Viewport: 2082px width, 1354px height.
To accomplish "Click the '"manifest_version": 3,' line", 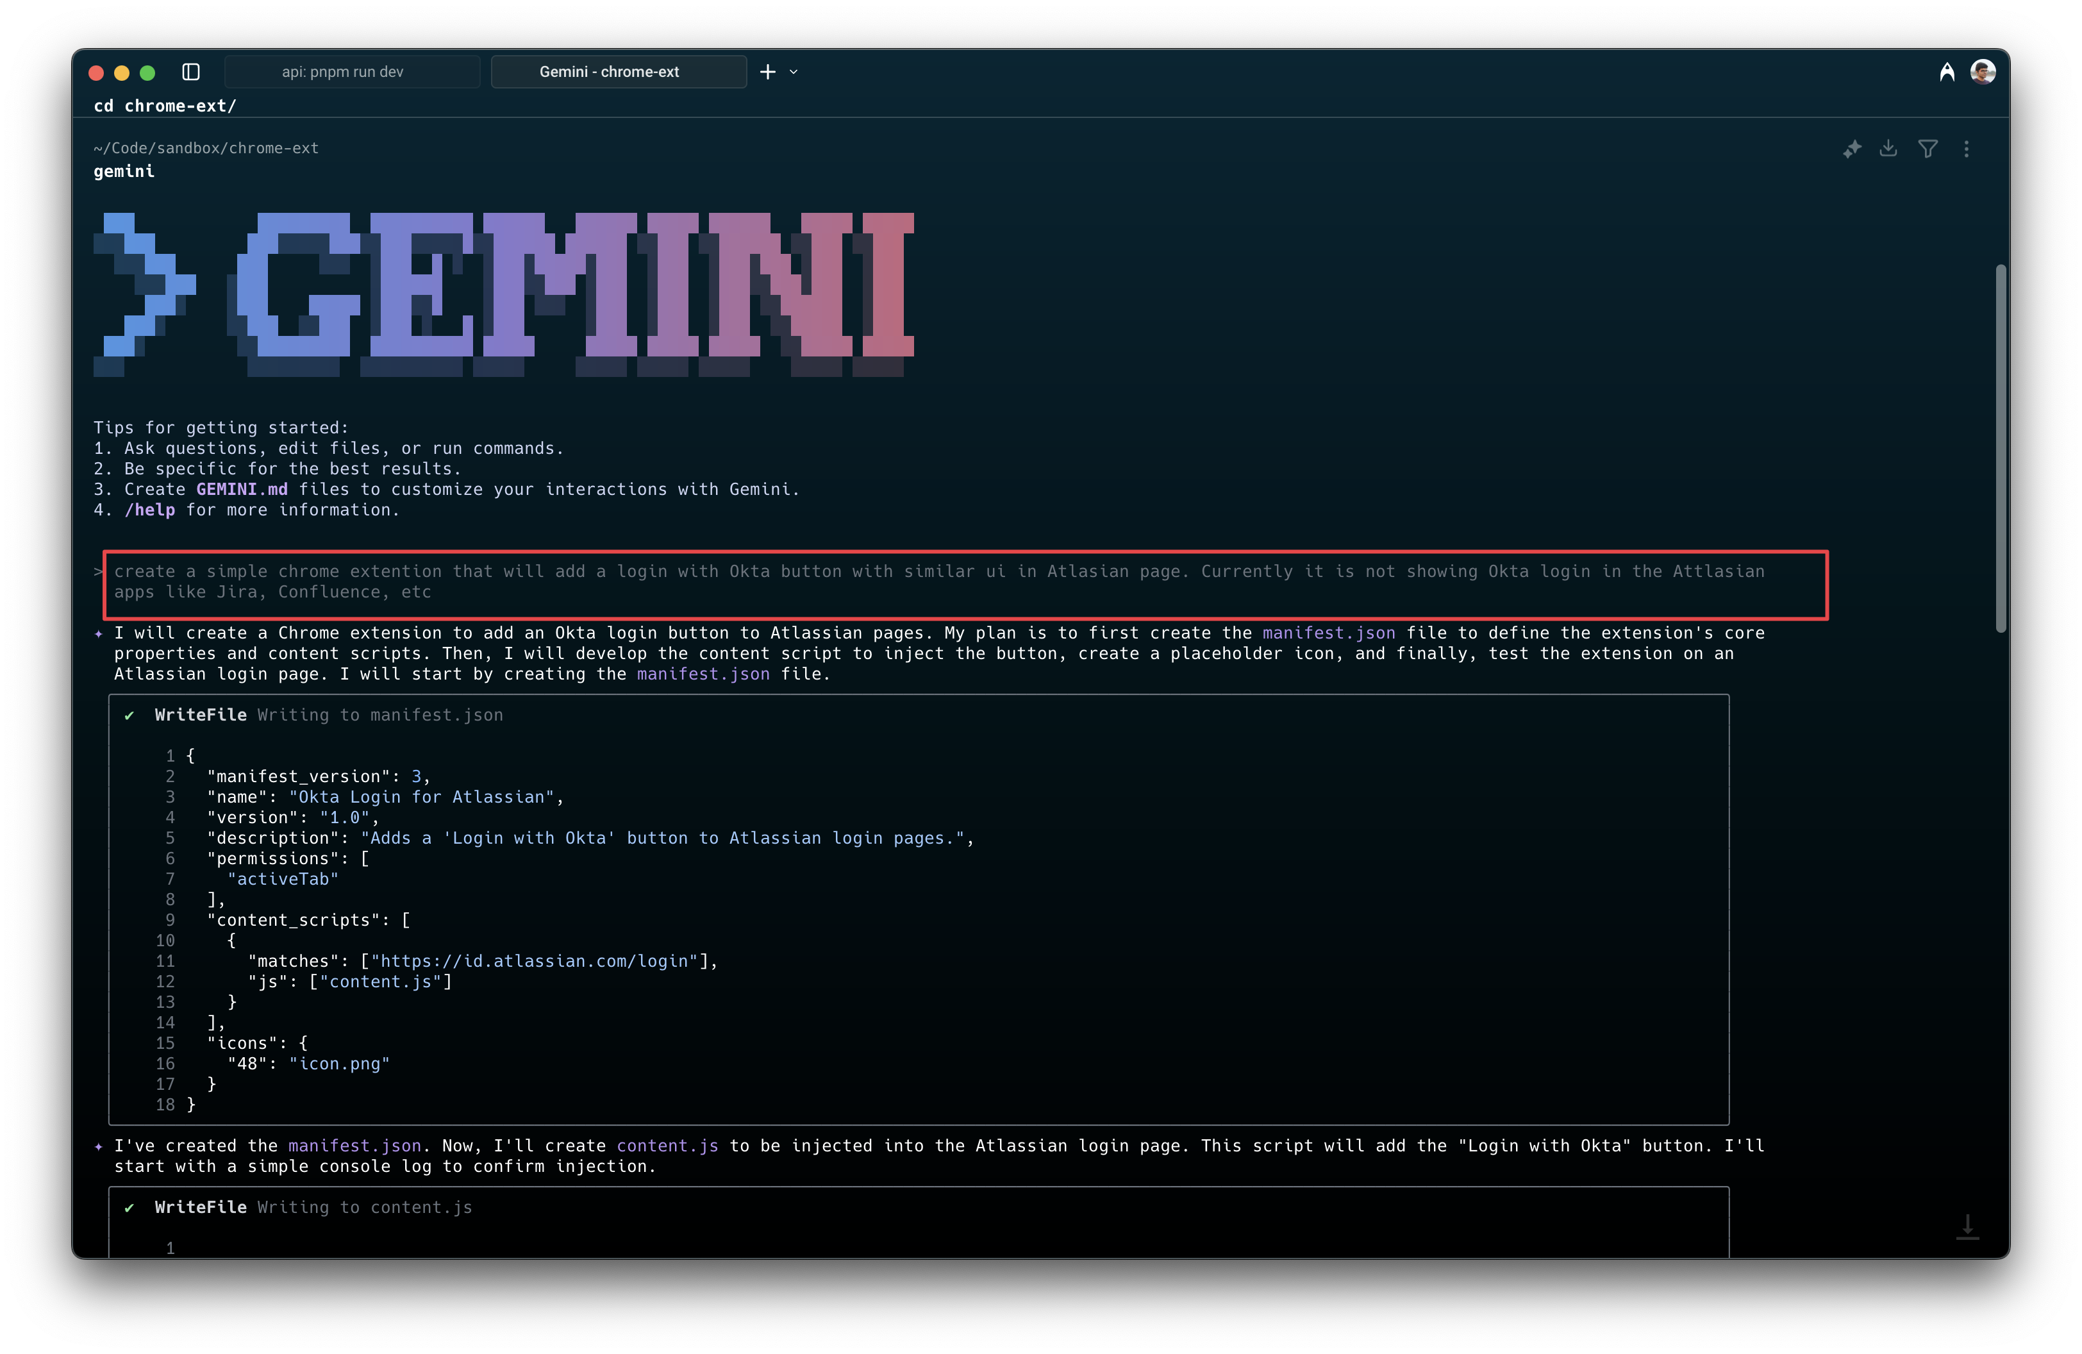I will click(x=319, y=777).
